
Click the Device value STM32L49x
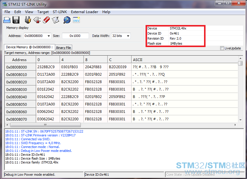[178, 29]
